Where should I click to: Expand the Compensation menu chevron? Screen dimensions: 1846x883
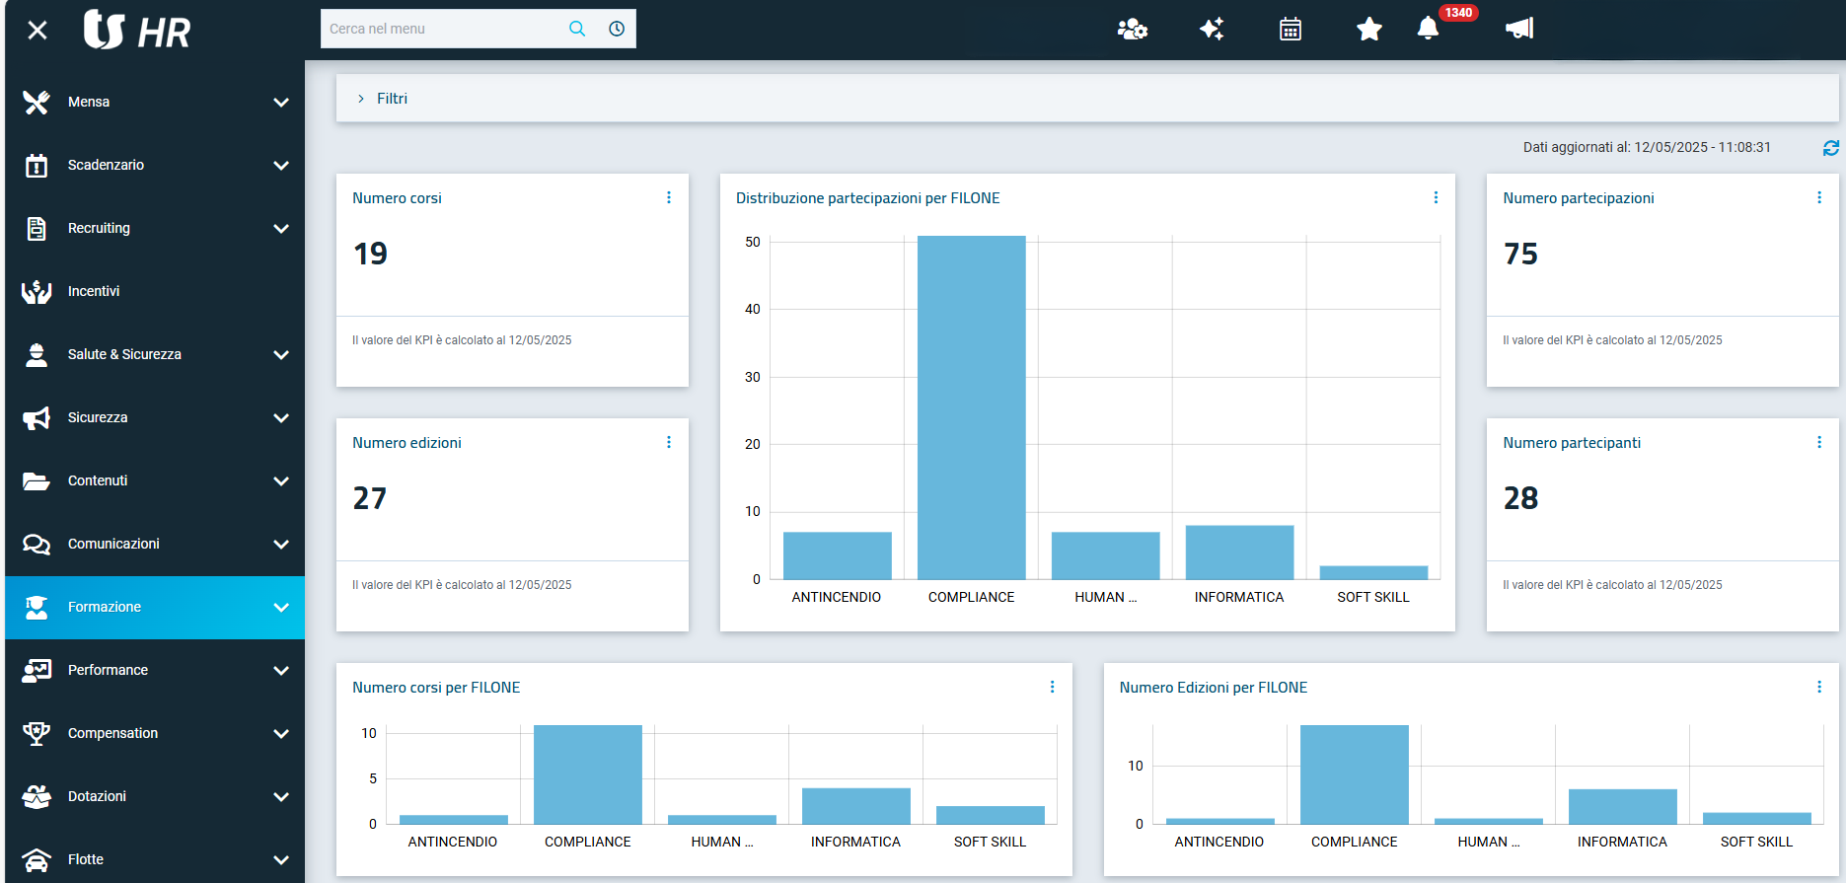pos(281,734)
